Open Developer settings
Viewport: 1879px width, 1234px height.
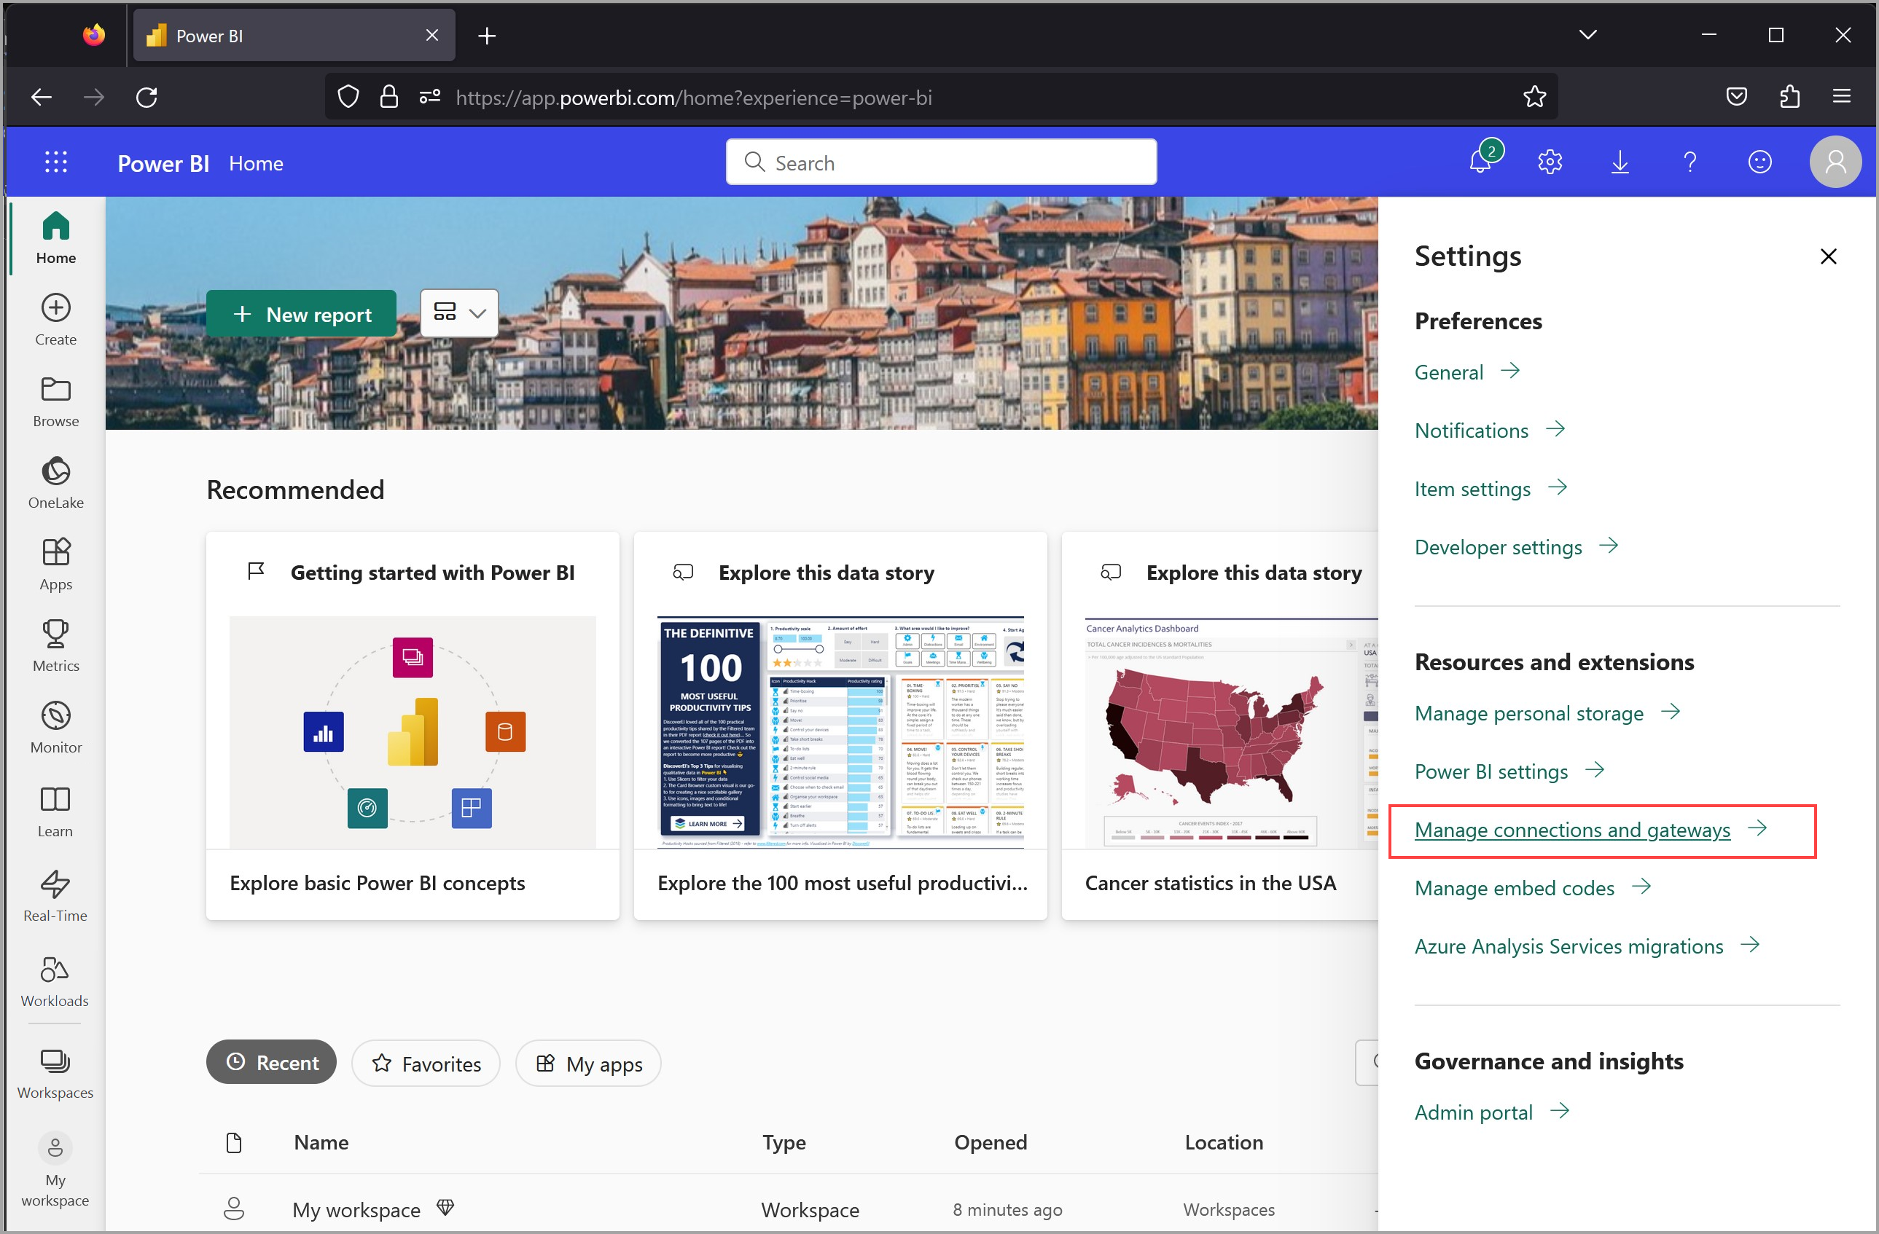click(1516, 548)
